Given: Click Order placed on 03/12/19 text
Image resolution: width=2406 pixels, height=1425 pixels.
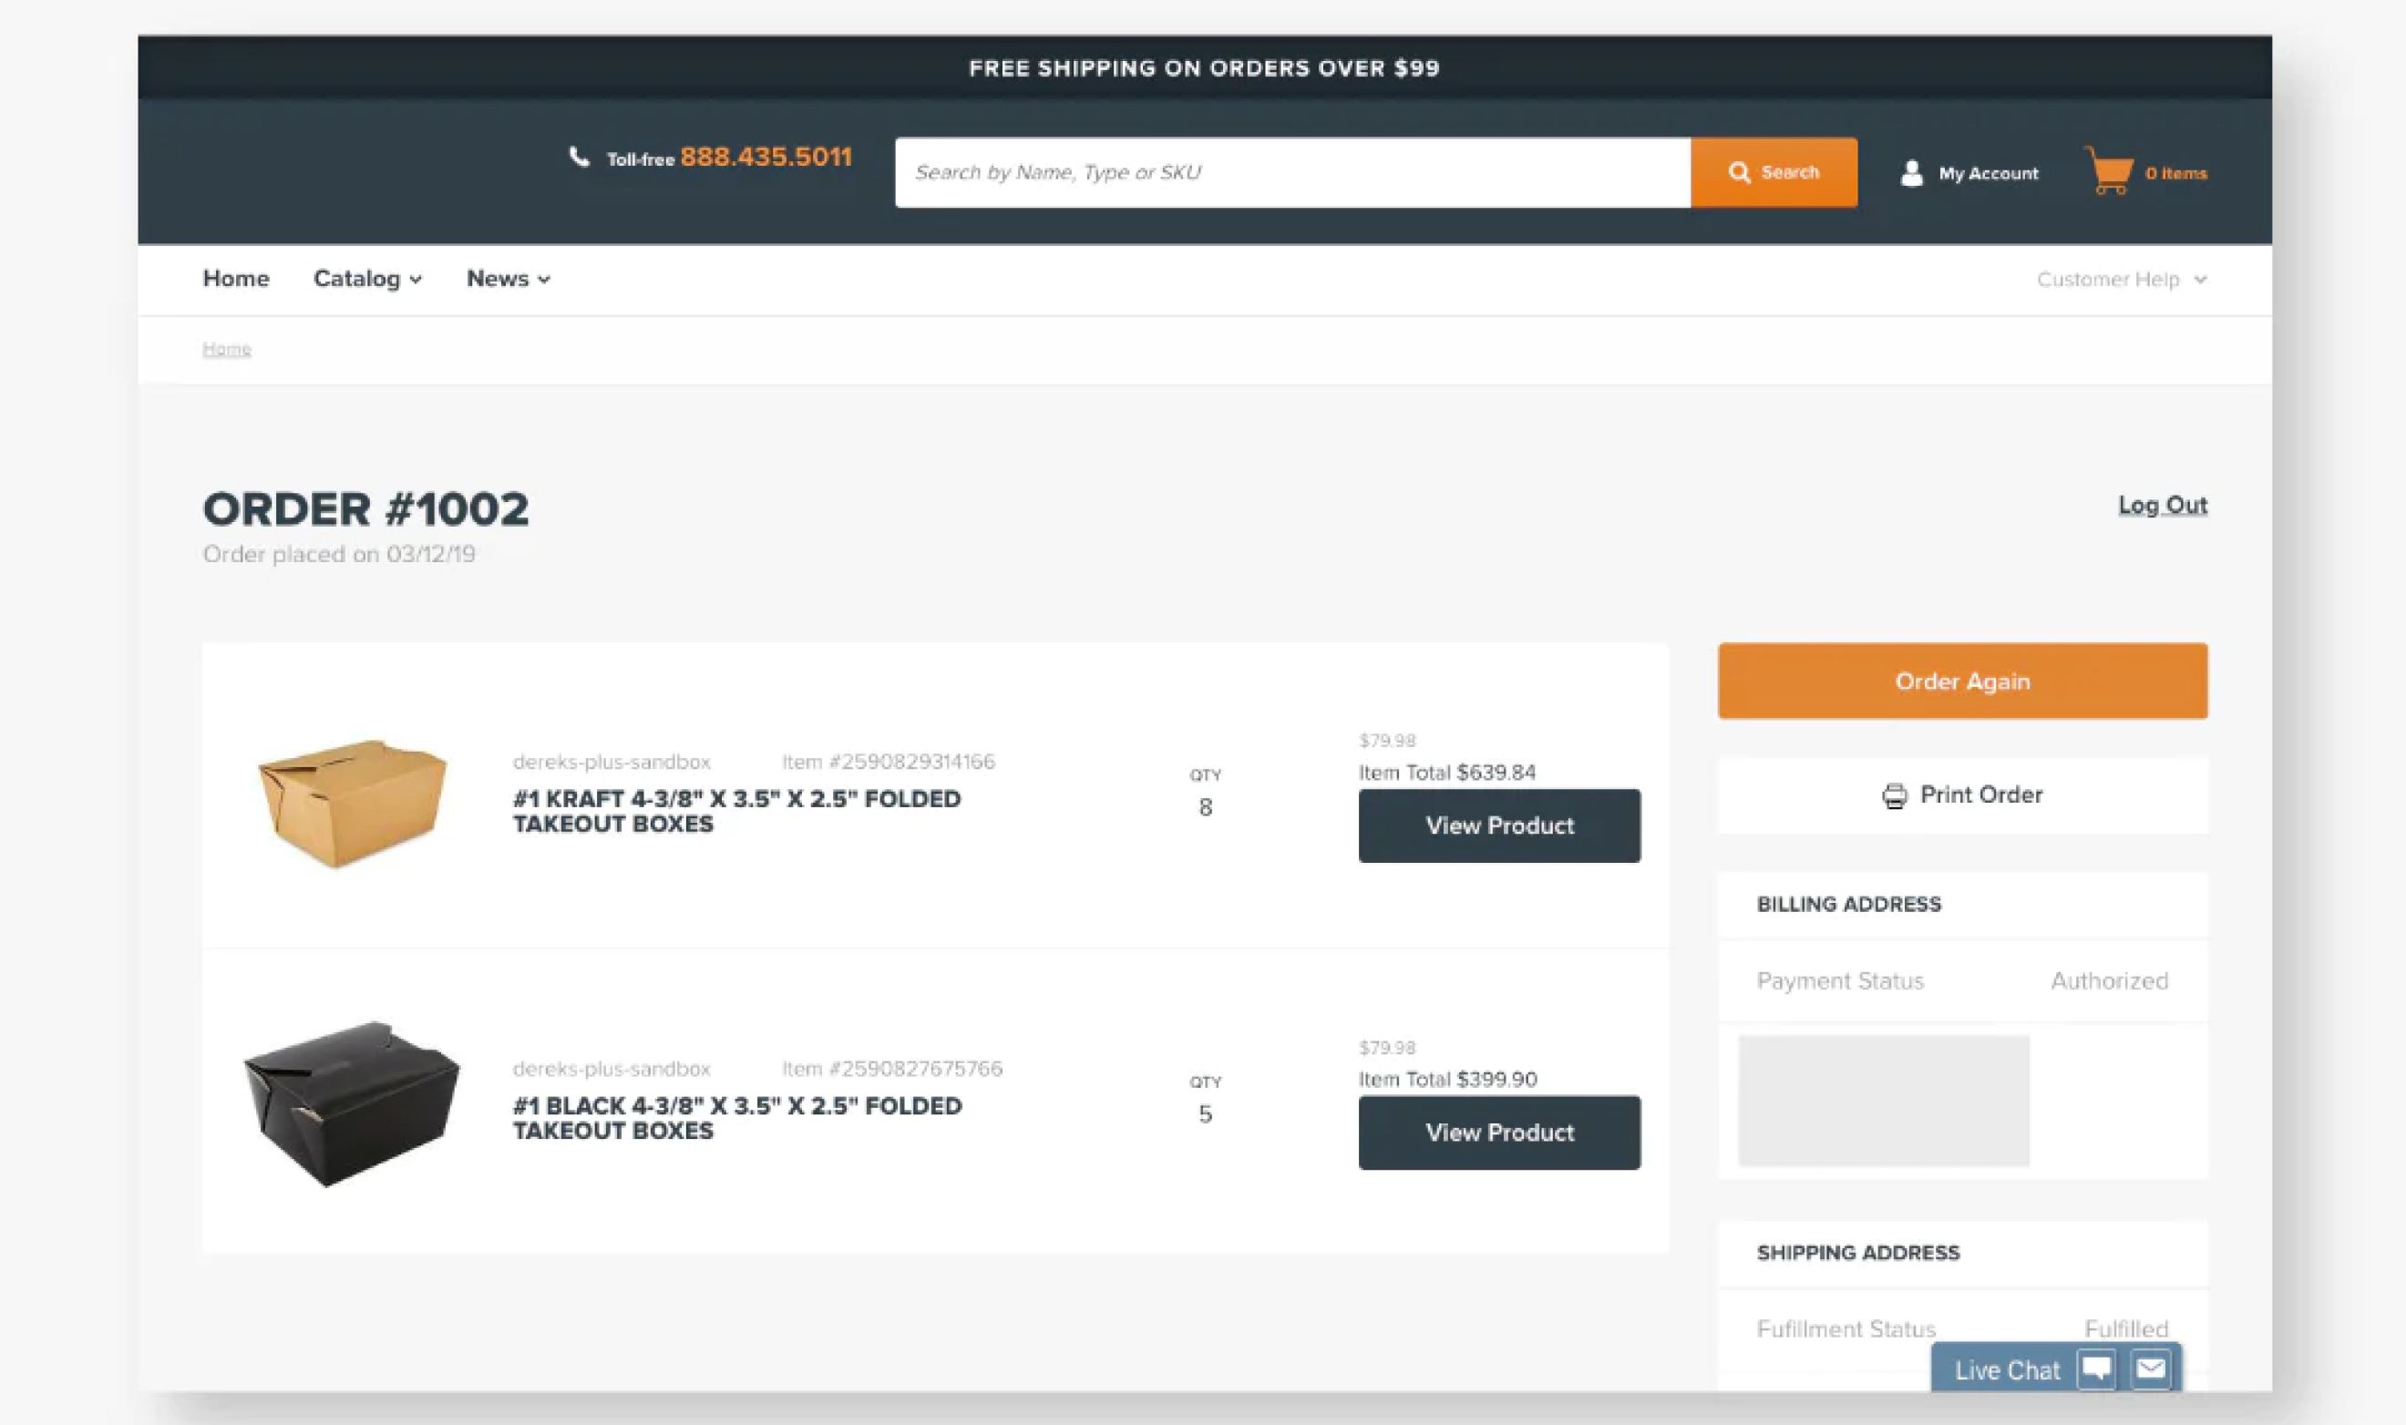Looking at the screenshot, I should pyautogui.click(x=339, y=554).
